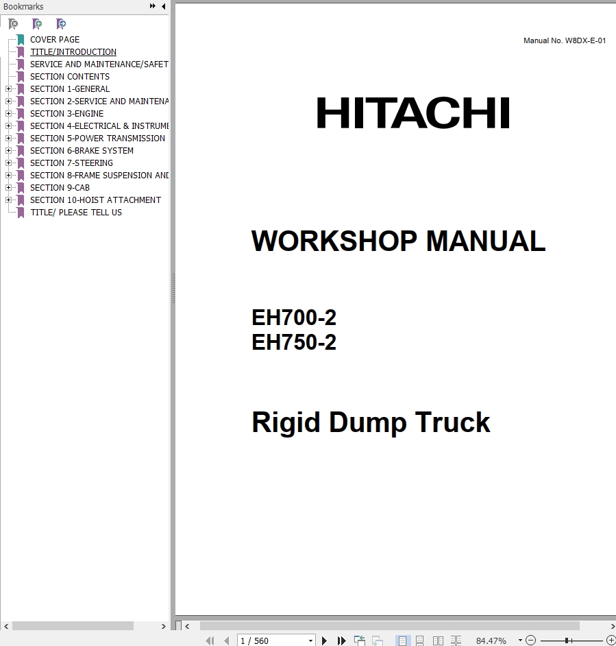Select continuous facing pages layout mode

pyautogui.click(x=456, y=641)
